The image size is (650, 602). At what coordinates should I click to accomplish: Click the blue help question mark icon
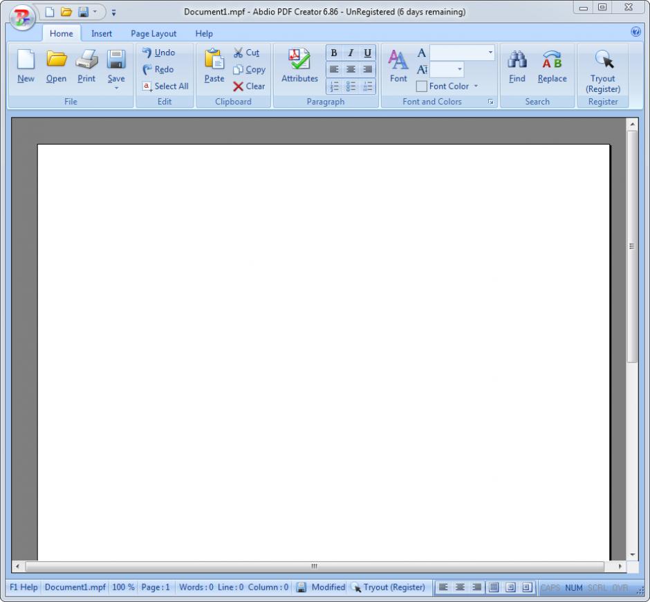click(x=635, y=32)
